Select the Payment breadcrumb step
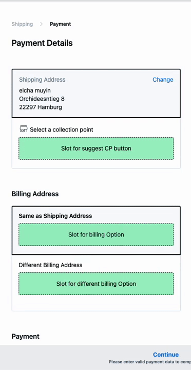 (61, 24)
